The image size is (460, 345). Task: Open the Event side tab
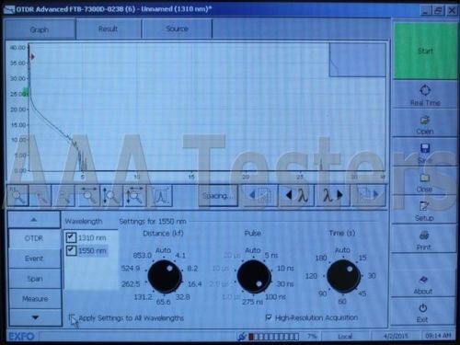pos(34,259)
